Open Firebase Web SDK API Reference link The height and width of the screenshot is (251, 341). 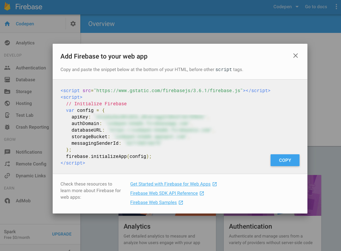tap(164, 193)
